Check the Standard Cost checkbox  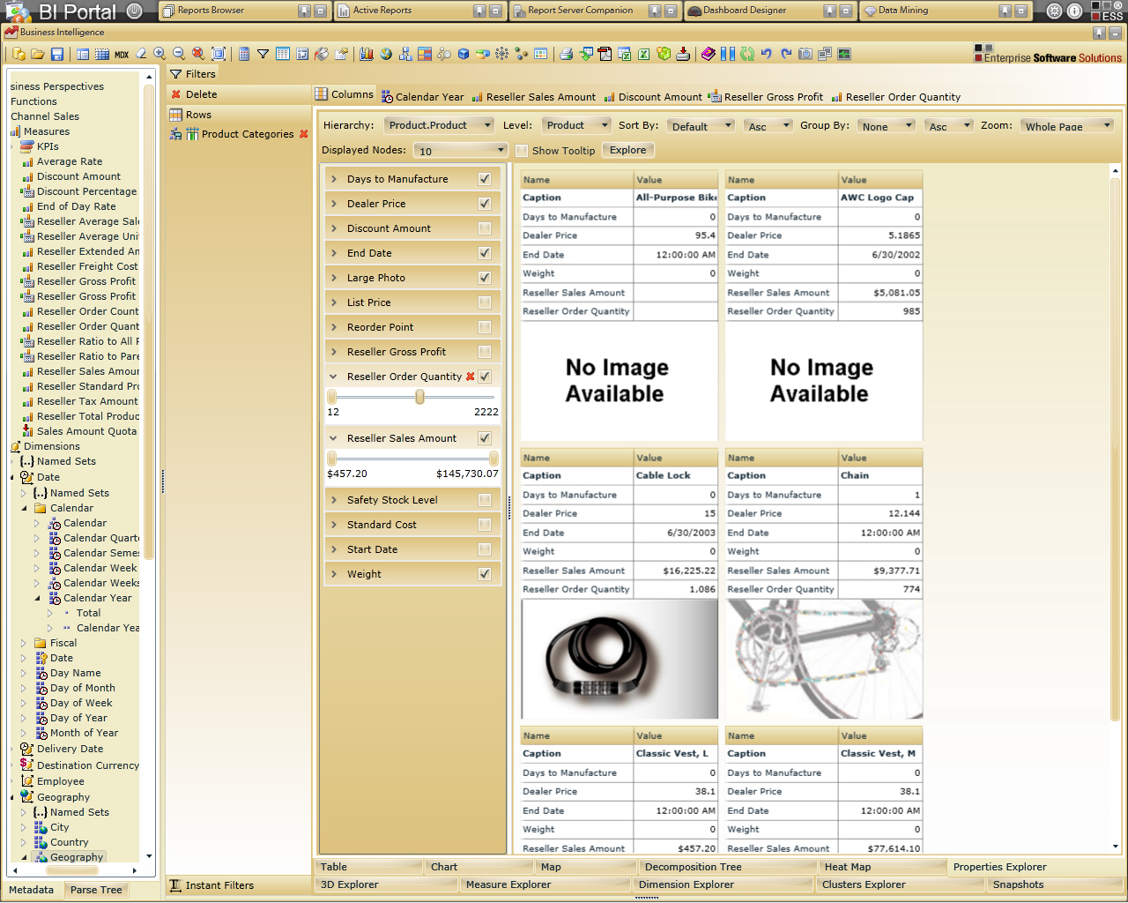click(485, 525)
